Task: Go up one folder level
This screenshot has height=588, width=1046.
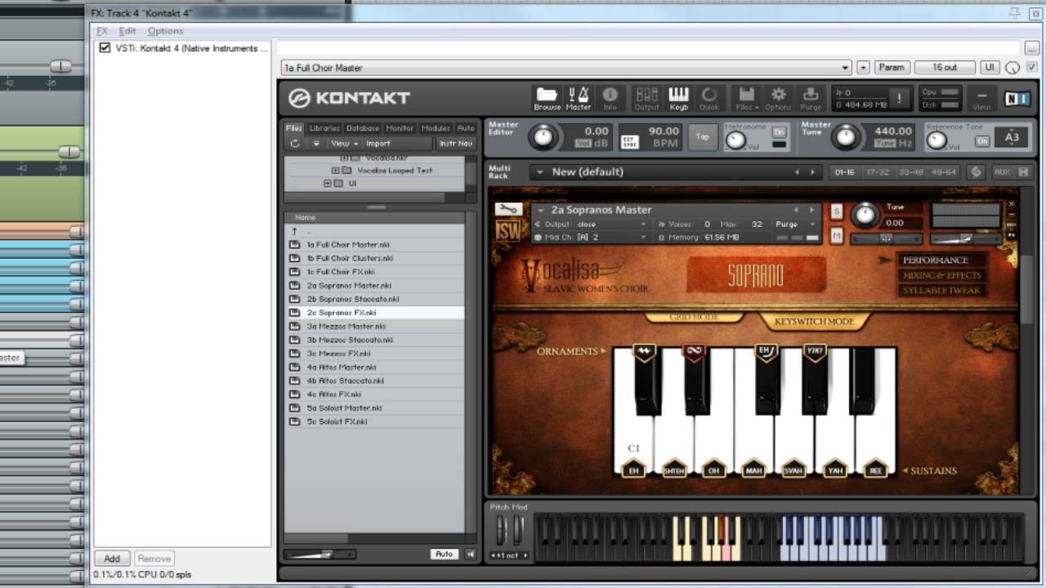Action: (x=295, y=231)
